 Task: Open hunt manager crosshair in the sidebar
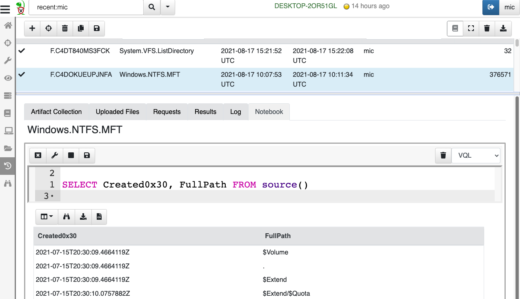8,43
